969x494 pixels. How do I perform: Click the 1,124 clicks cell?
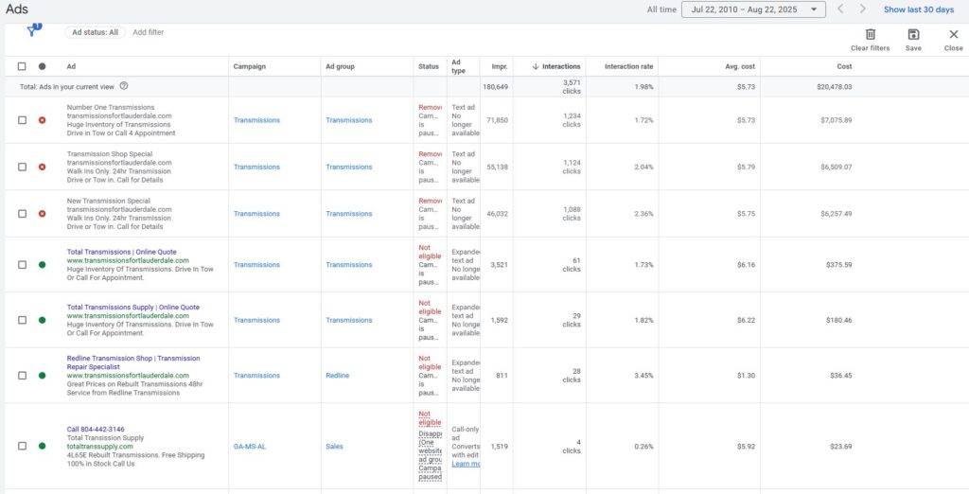(x=572, y=167)
